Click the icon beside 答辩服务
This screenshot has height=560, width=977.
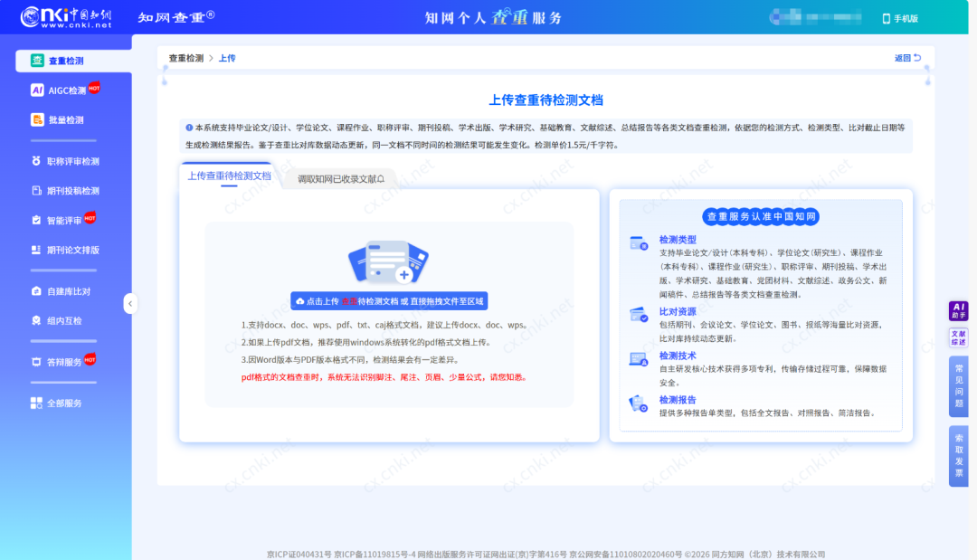click(36, 362)
